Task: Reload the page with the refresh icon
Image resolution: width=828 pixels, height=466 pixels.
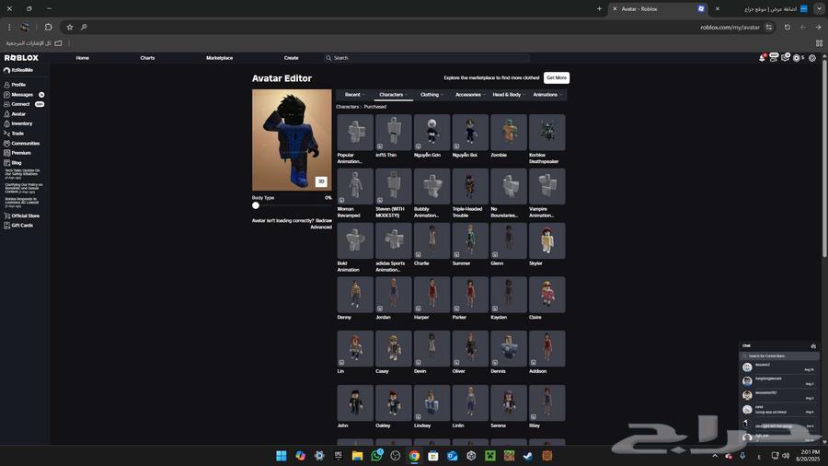Action: click(x=787, y=27)
